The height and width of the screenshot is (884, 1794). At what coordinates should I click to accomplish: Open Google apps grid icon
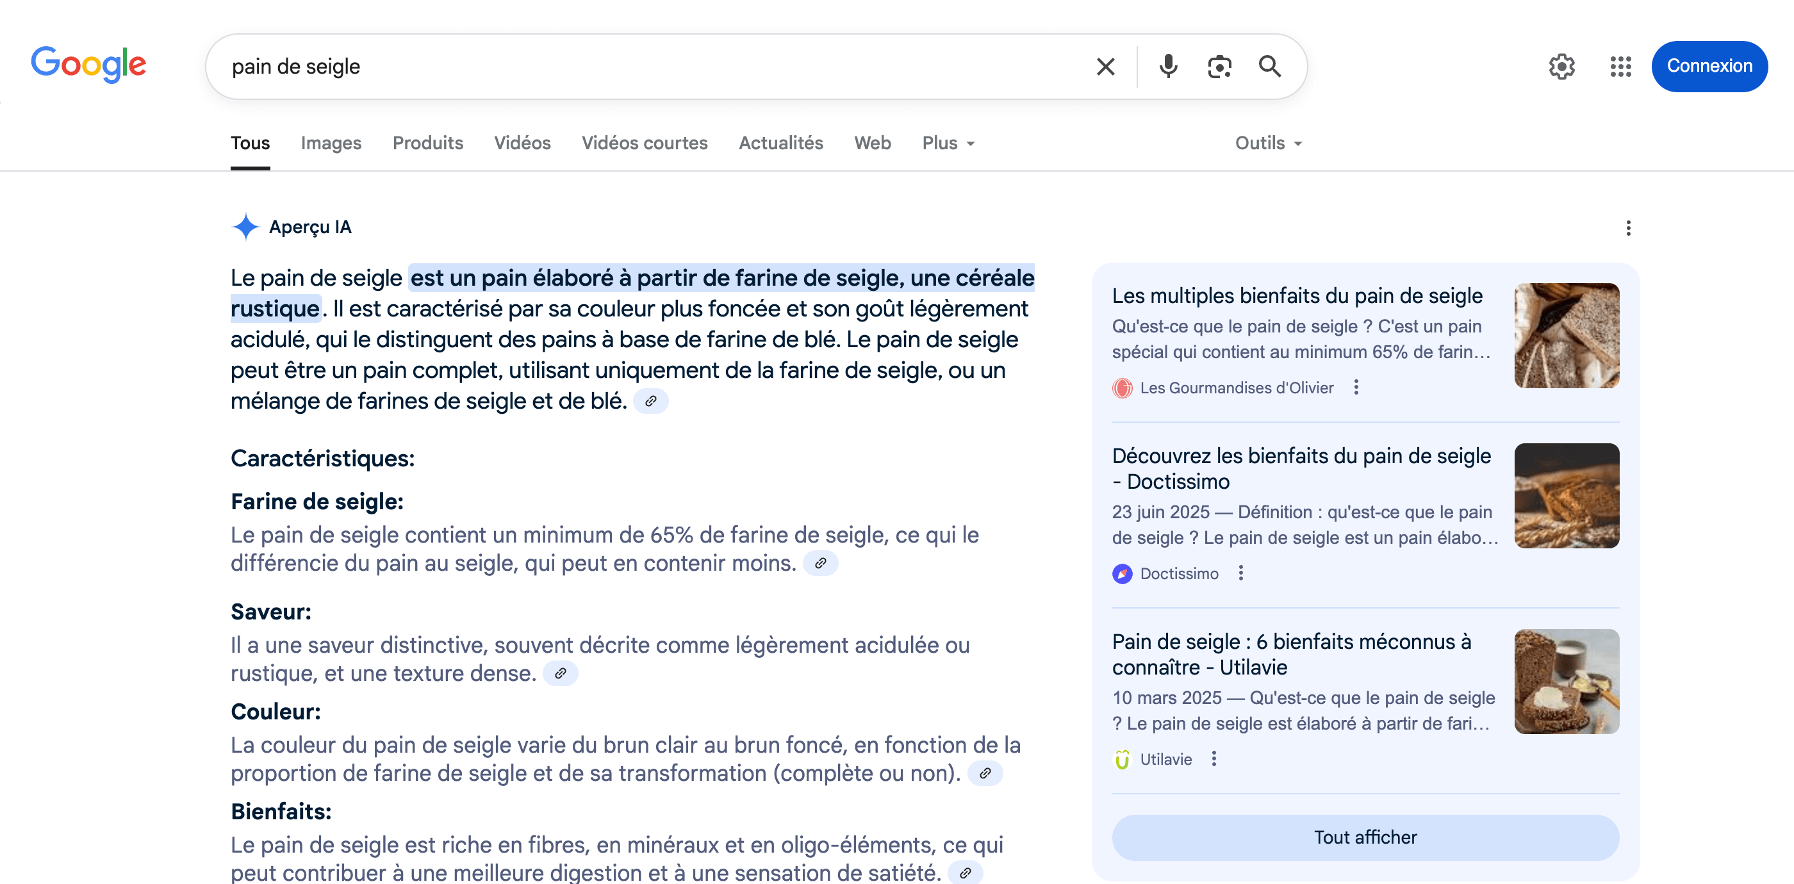coord(1620,67)
